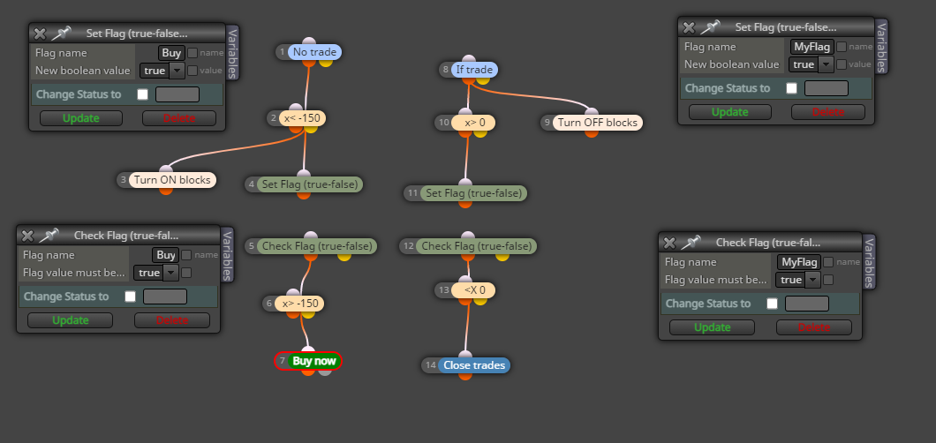Click status field in Set Flag Buy panel
936x443 pixels.
click(177, 94)
